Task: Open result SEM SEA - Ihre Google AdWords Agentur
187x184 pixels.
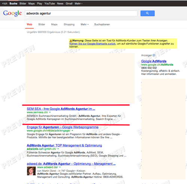Action: [61, 109]
